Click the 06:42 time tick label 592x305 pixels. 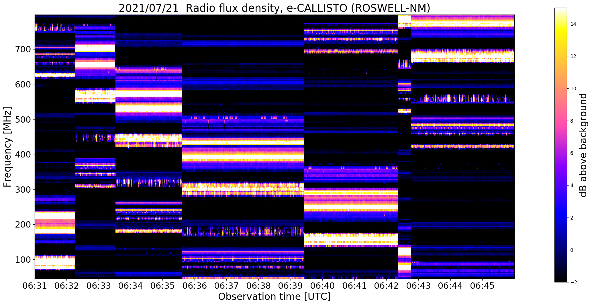click(387, 286)
